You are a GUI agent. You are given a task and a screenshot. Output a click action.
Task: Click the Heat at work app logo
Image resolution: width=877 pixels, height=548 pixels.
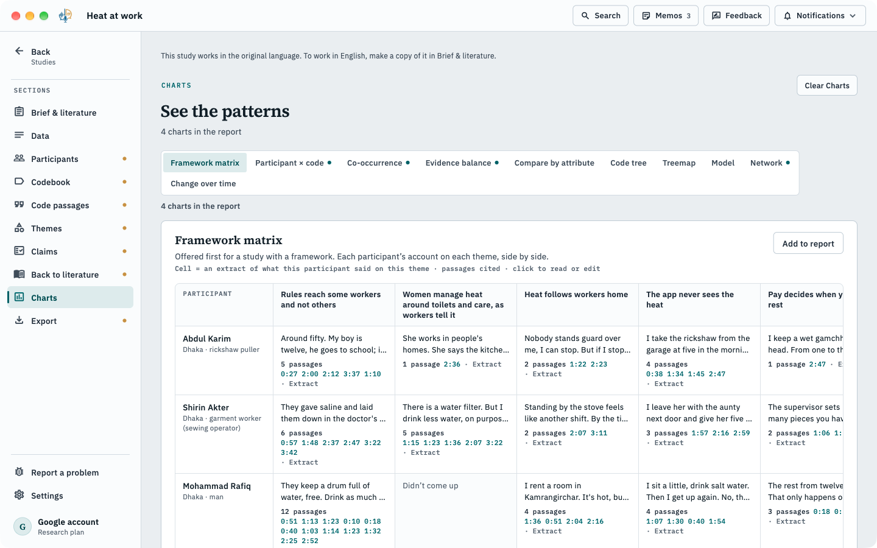[65, 16]
